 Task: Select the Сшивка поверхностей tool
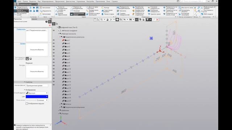(123, 14)
